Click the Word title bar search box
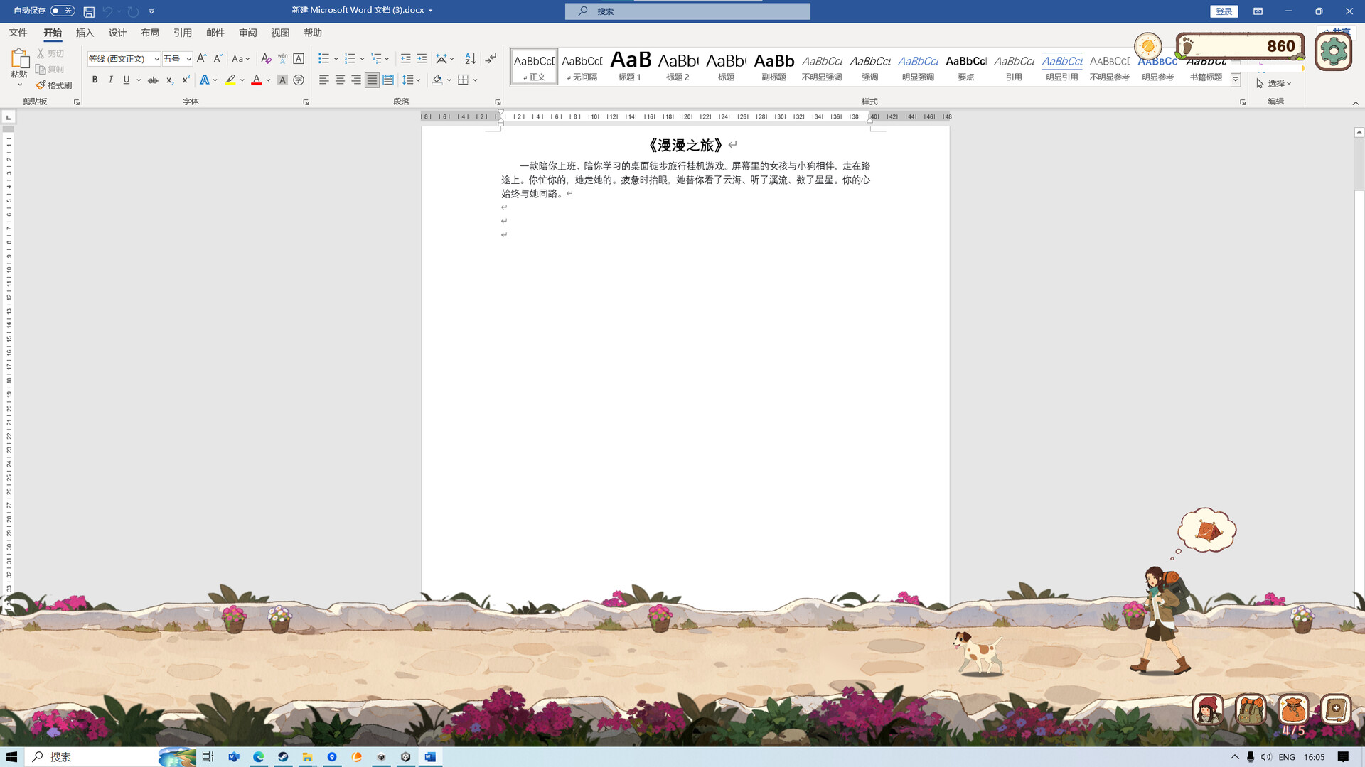The image size is (1365, 767). pos(687,11)
